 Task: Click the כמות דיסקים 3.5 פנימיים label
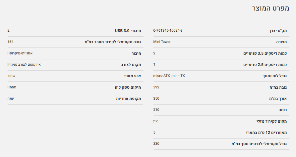[x=265, y=53]
